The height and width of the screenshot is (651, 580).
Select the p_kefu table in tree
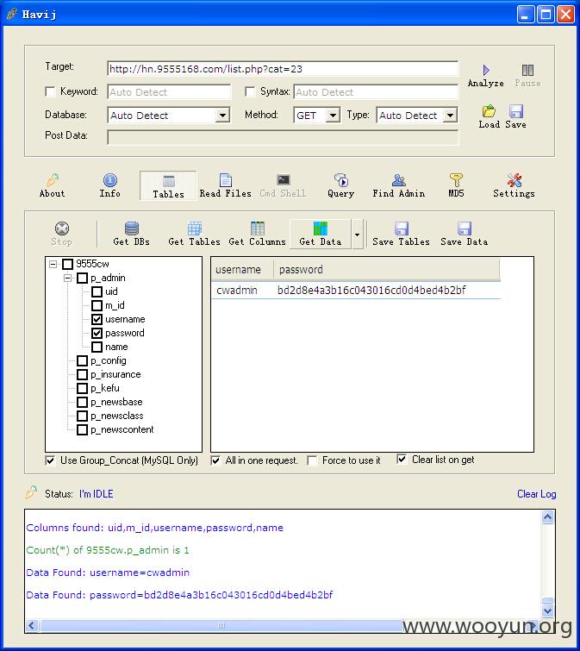(x=105, y=388)
